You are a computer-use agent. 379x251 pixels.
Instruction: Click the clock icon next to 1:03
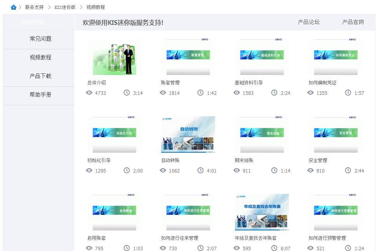pos(127,248)
